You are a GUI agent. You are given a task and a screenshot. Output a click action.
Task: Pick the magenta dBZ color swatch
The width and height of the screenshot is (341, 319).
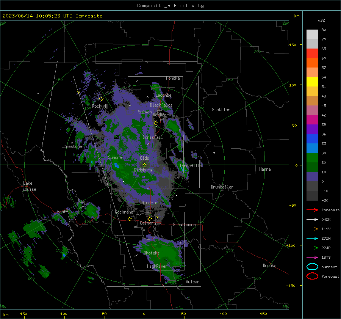point(312,119)
